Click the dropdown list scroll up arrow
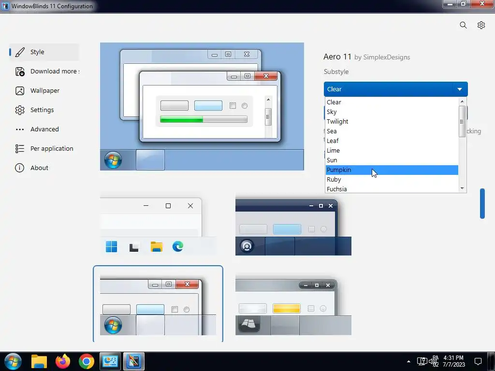The image size is (495, 371). (462, 101)
